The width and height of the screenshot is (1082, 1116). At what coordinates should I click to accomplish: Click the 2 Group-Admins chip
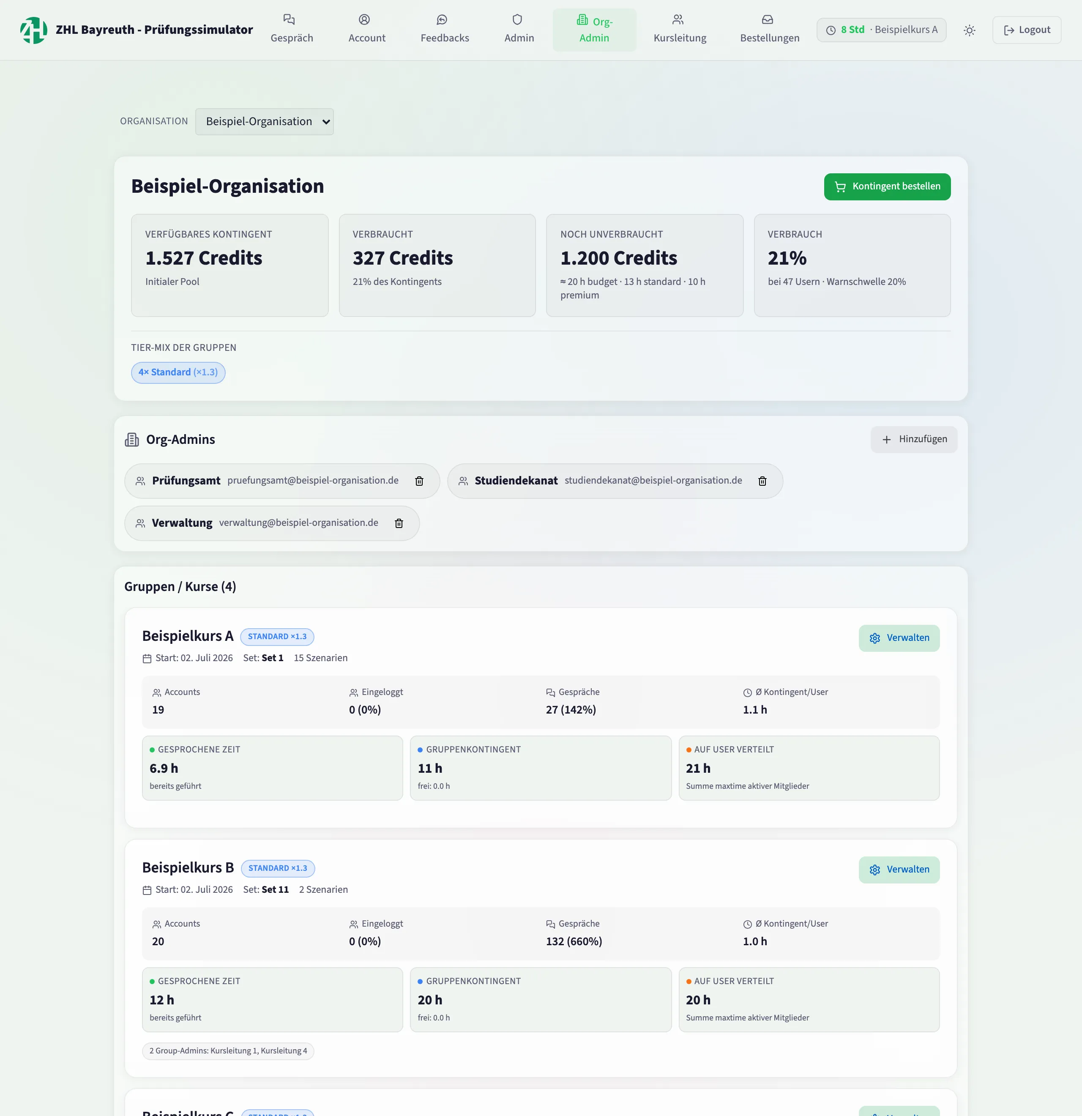click(x=228, y=1051)
